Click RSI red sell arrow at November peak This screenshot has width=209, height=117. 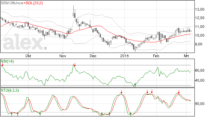(x=75, y=65)
